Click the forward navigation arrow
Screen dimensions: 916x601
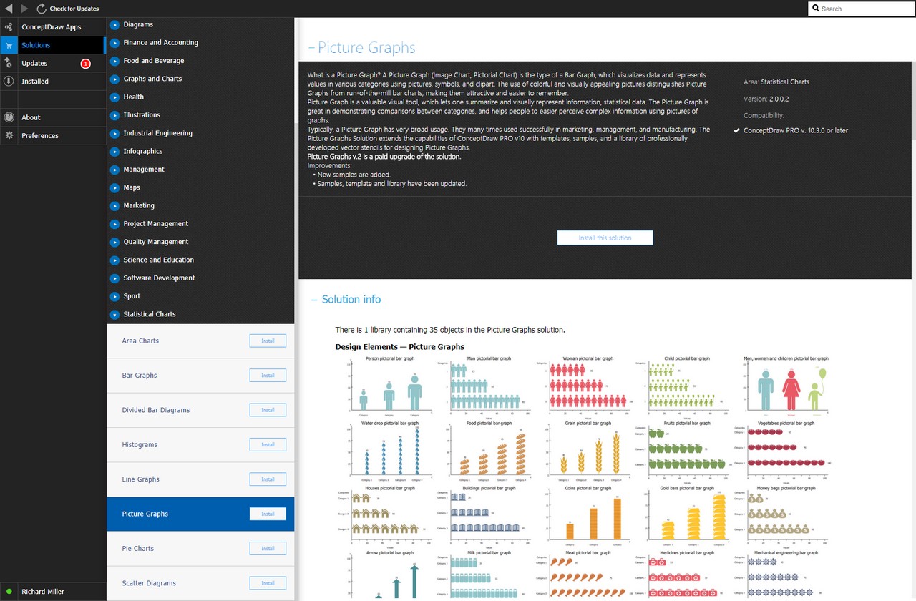[x=24, y=9]
